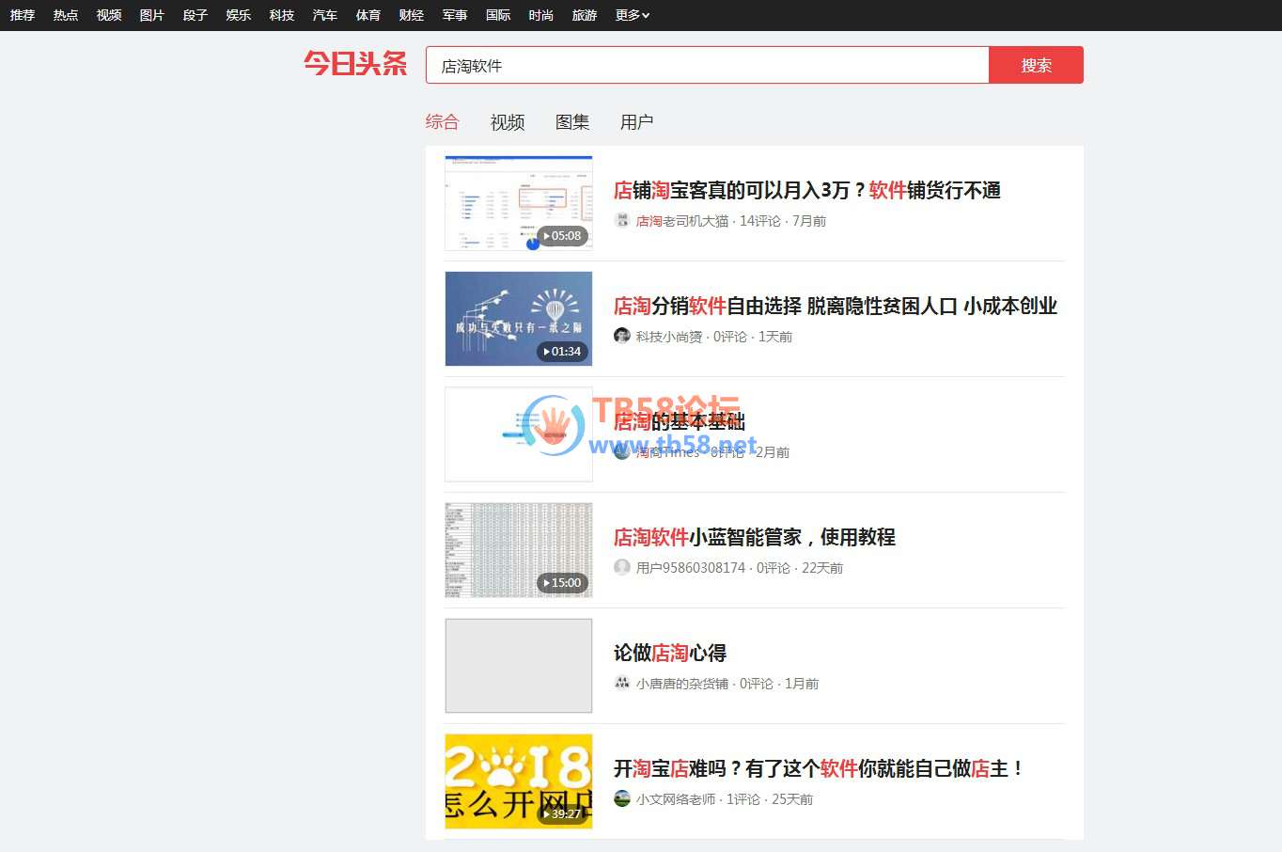Image resolution: width=1282 pixels, height=852 pixels.
Task: Focus the search box containing 店淘软件
Action: click(708, 65)
